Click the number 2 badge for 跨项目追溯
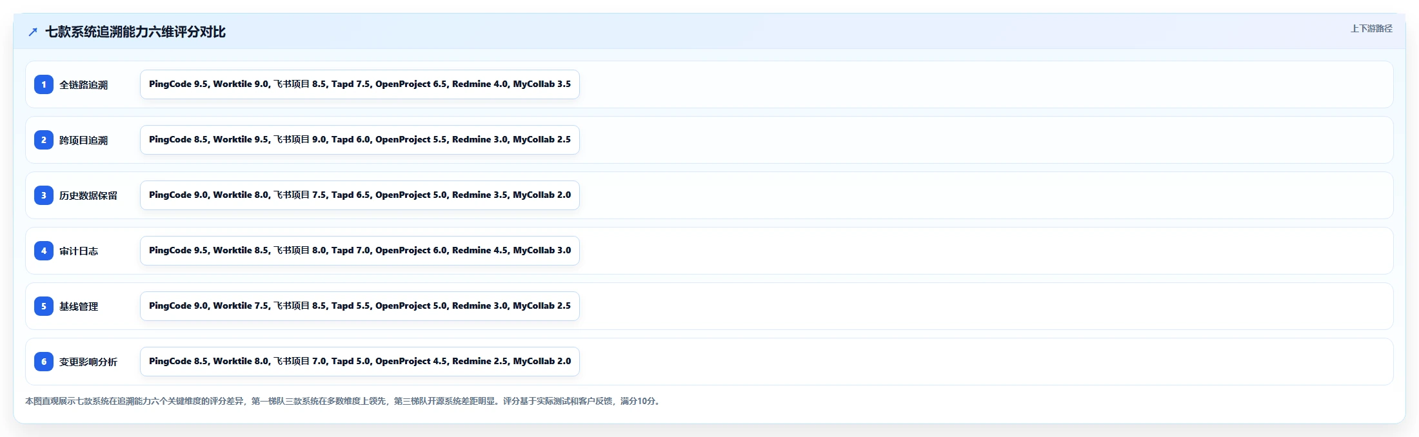This screenshot has height=437, width=1419. 44,140
